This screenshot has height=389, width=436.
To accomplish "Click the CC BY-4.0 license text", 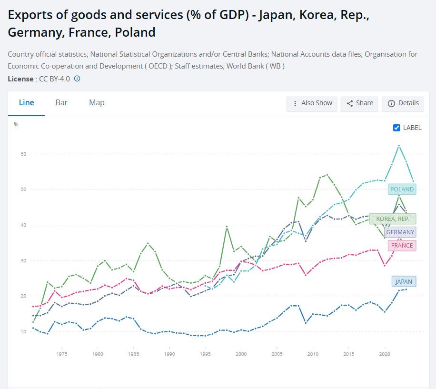I will click(x=54, y=79).
